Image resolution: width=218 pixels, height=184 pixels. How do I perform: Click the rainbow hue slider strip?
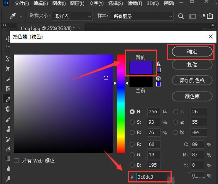pyautogui.click(x=121, y=104)
